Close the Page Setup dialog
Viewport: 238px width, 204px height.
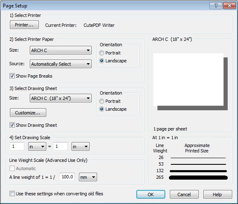coord(229,6)
